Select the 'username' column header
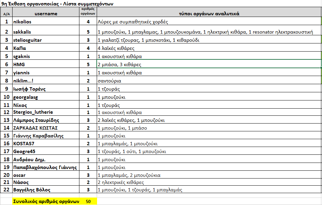Screen dimensions: 322x205 (46, 14)
